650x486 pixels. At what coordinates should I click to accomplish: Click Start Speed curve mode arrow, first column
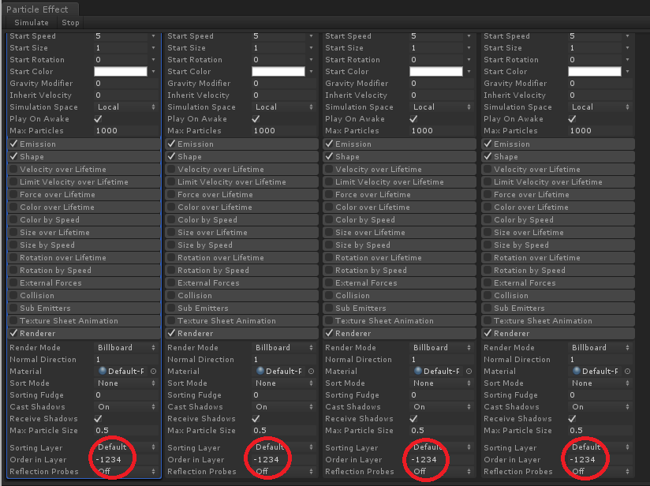tap(155, 36)
